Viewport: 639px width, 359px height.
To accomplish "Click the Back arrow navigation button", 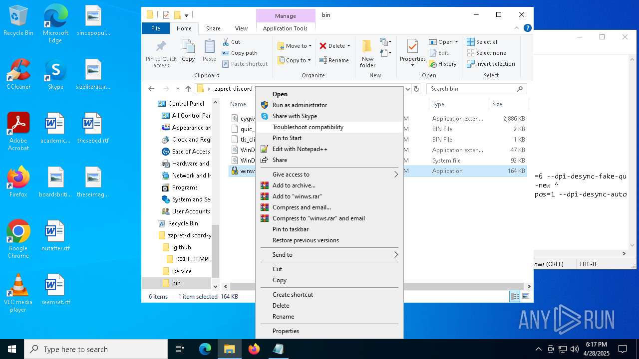I will pos(151,89).
